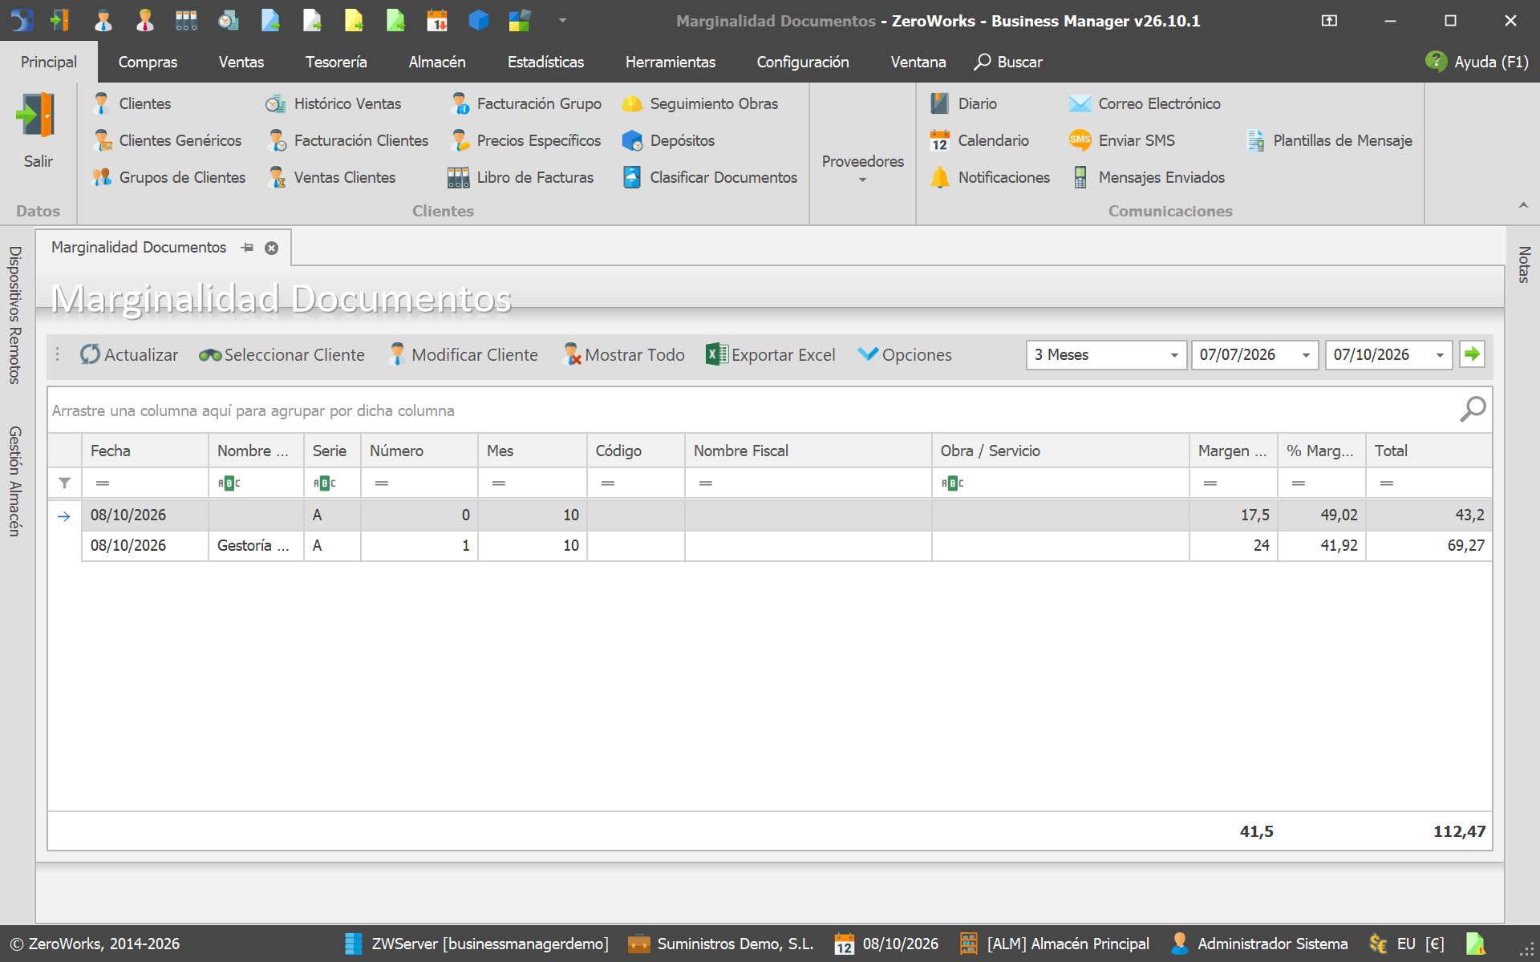Open Notificaciones
This screenshot has width=1540, height=962.
click(991, 177)
